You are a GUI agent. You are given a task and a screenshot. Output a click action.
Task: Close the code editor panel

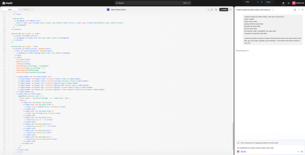coord(231,9)
